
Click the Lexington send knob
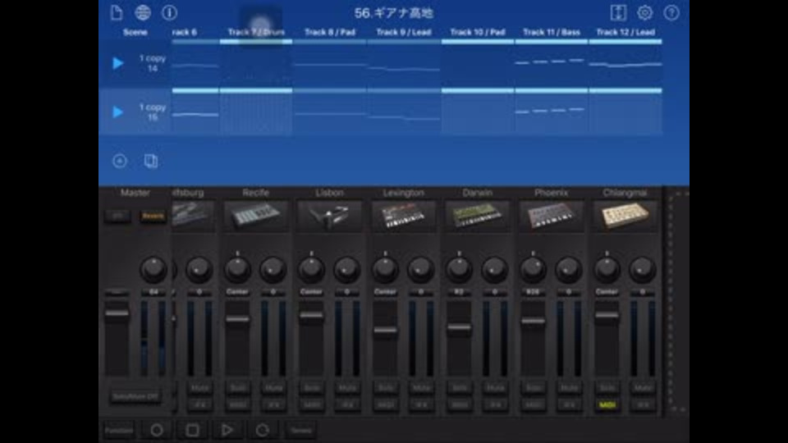[x=420, y=270]
